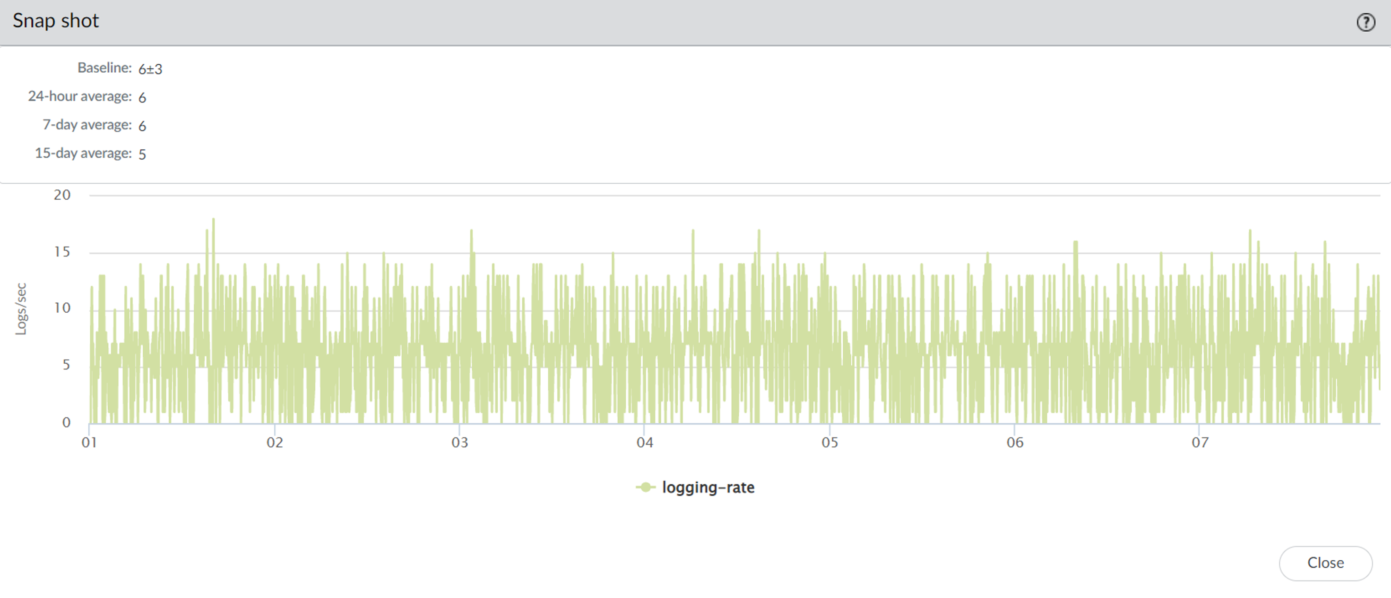This screenshot has height=598, width=1391.
Task: Click the 03 x-axis tick label
Action: tap(459, 443)
